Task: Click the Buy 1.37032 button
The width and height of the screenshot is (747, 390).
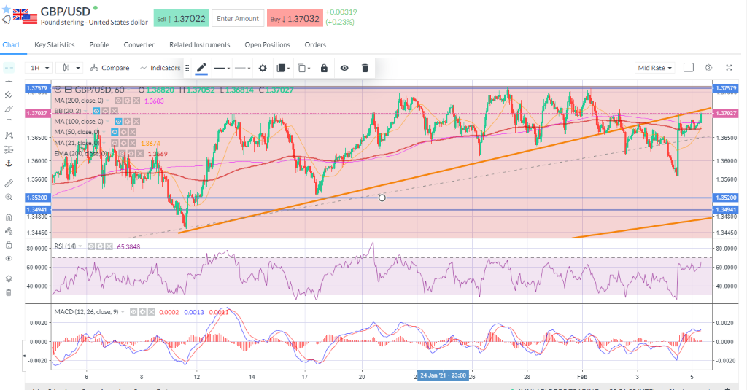Action: click(295, 18)
